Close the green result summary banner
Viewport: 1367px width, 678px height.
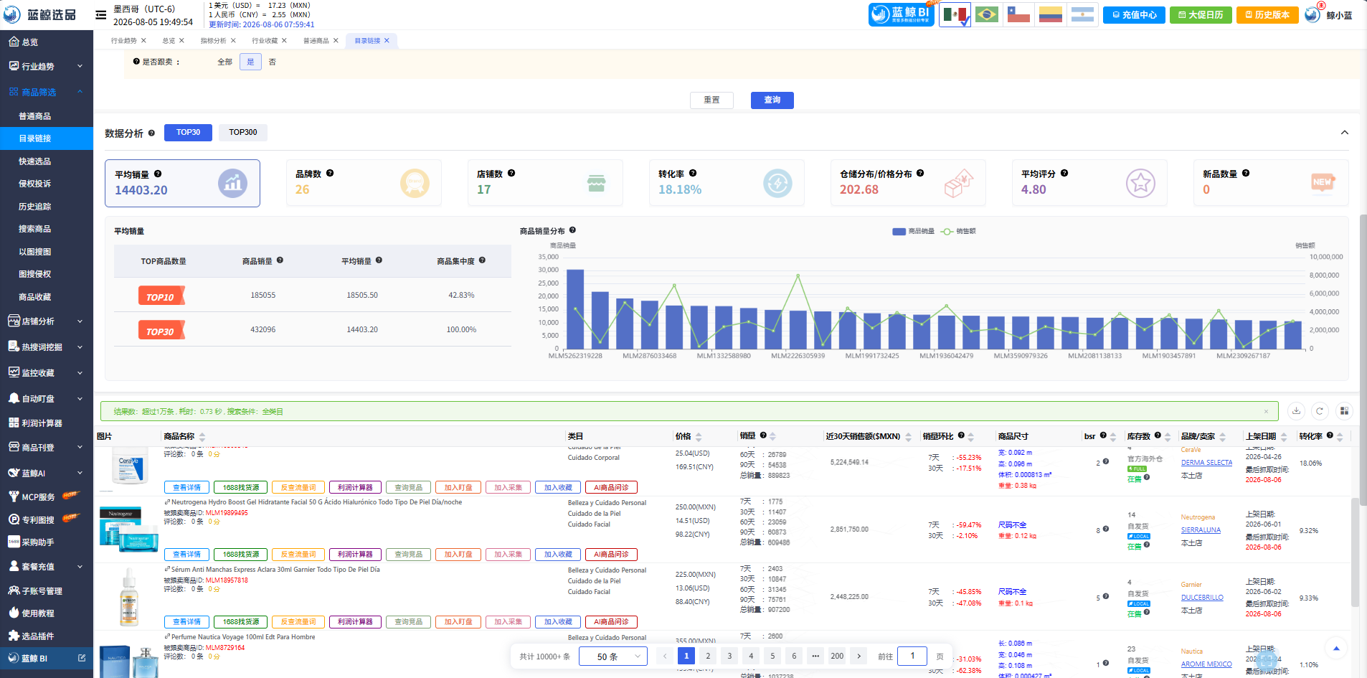pos(1266,412)
